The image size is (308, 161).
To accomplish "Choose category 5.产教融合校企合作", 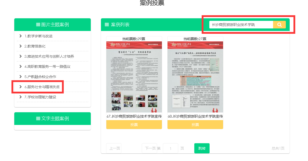I will [x=40, y=77].
